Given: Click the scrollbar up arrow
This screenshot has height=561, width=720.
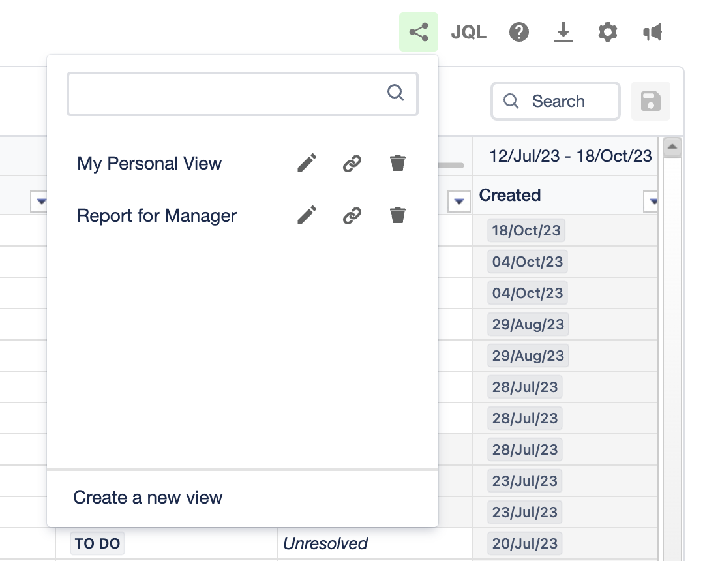Looking at the screenshot, I should [672, 147].
